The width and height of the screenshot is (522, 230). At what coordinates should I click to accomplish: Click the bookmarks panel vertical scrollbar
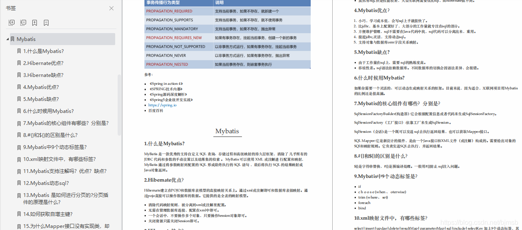(x=120, y=105)
